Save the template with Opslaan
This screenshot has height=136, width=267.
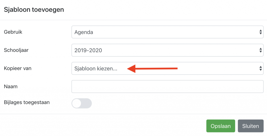point(221,126)
